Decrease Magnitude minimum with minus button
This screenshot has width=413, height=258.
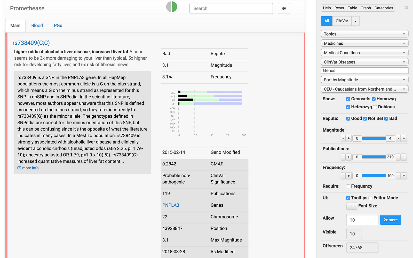[343, 138]
